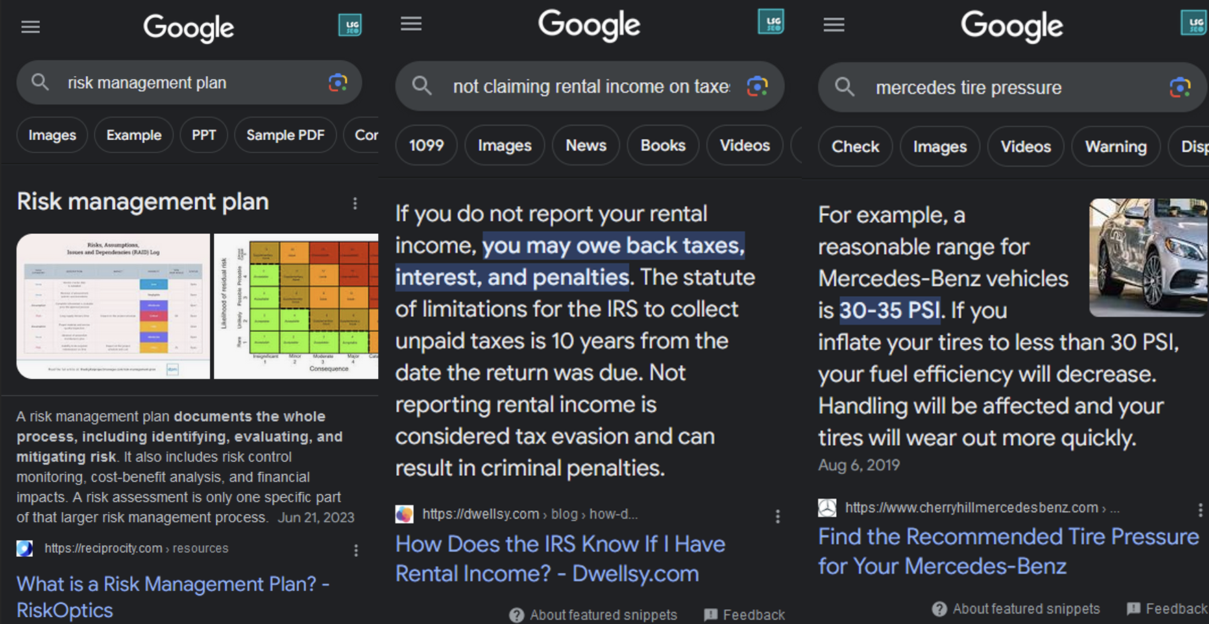Screen dimensions: 1209x624
Task: Select PPT filter chip
Action: tap(204, 135)
